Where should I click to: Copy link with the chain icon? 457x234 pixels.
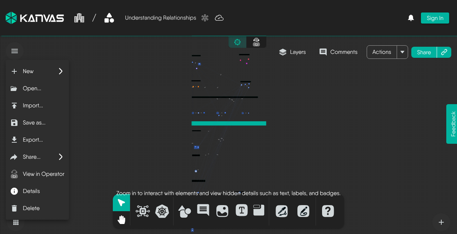(444, 52)
